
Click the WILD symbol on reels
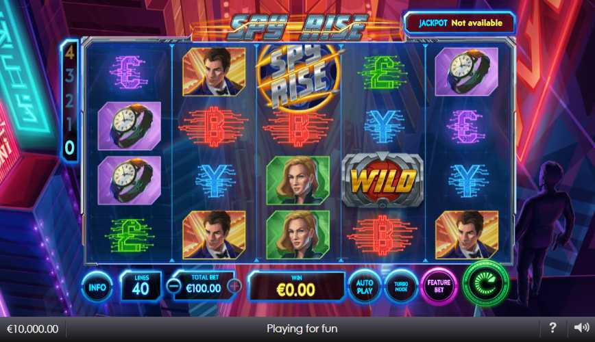pos(382,180)
